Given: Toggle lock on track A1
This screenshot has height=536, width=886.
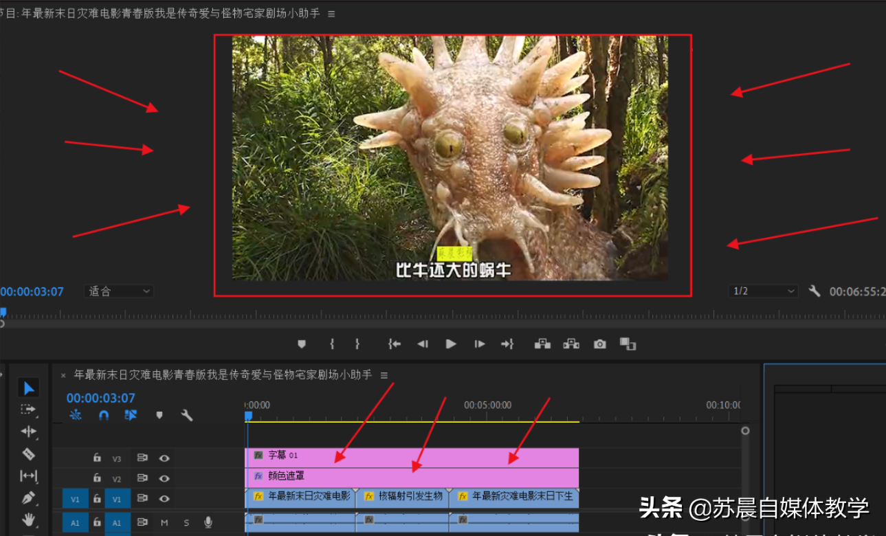Looking at the screenshot, I should click(98, 523).
